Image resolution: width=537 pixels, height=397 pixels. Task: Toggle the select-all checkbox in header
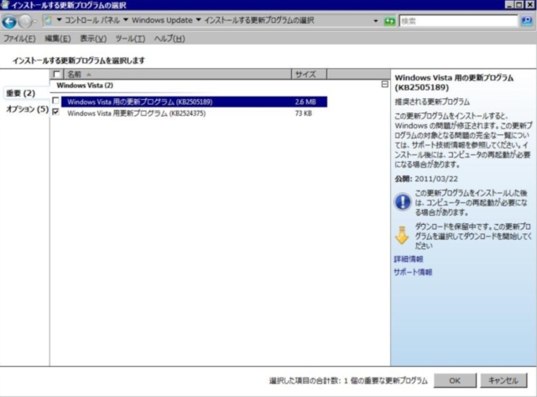coord(56,74)
